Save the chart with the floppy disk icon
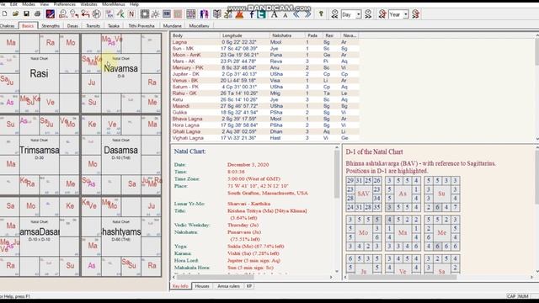This screenshot has width=539, height=303. pyautogui.click(x=26, y=14)
